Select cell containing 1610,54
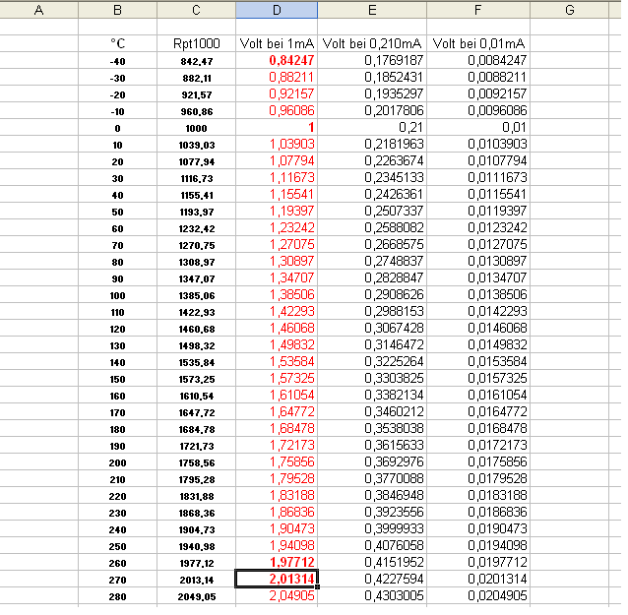The height and width of the screenshot is (615, 628). 196,396
